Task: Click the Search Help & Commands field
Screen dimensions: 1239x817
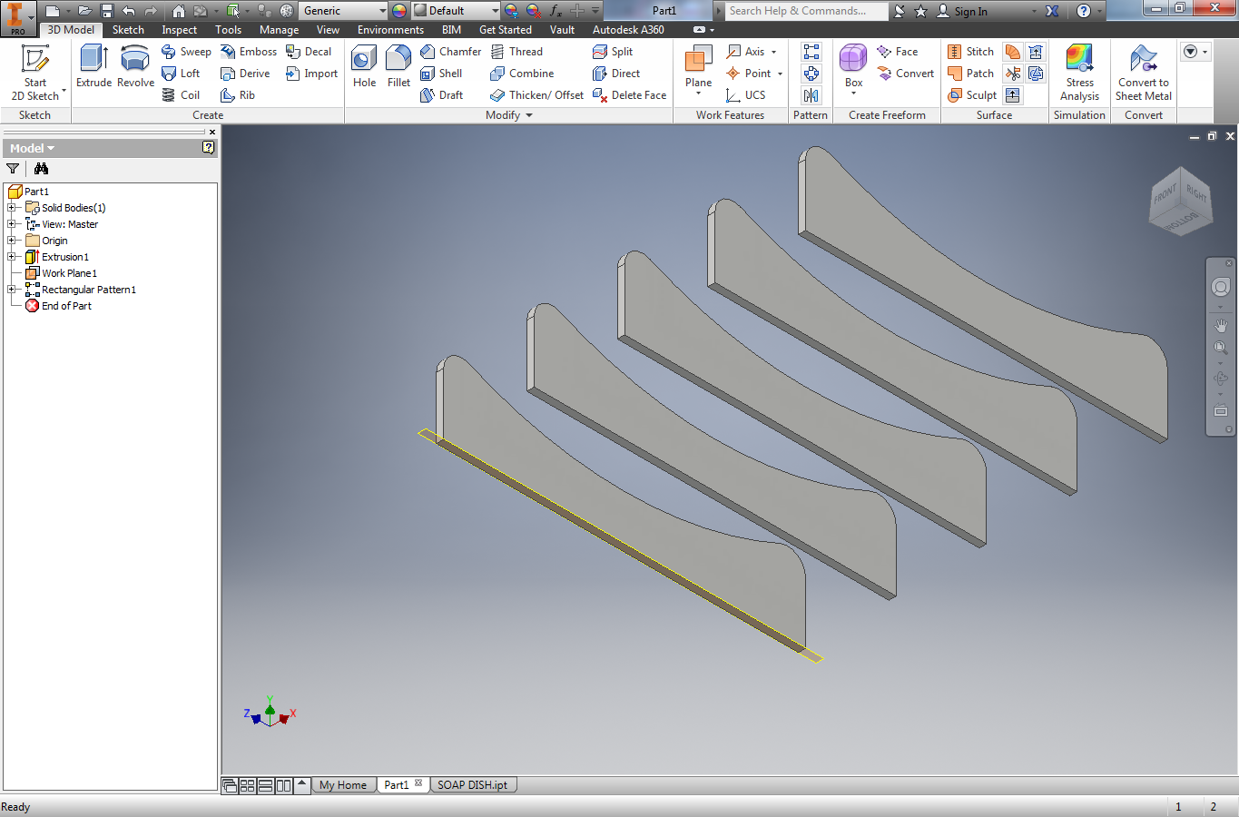Action: 806,11
